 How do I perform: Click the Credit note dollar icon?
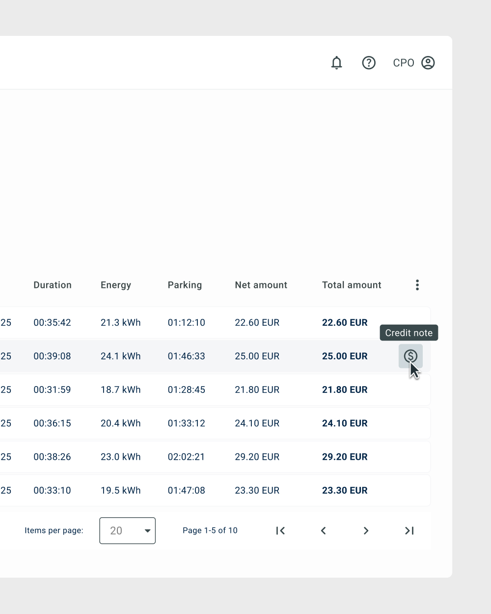[x=410, y=356]
